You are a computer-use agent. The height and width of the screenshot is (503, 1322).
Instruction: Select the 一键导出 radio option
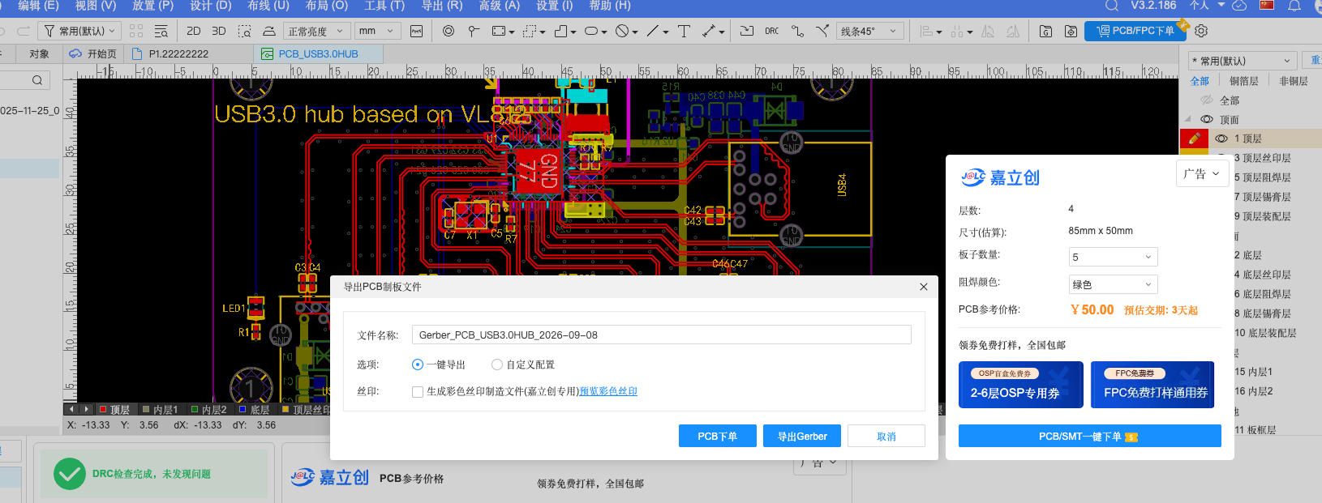pos(418,364)
